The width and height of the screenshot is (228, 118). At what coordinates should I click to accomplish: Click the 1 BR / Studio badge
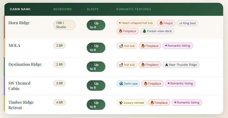[64, 25]
